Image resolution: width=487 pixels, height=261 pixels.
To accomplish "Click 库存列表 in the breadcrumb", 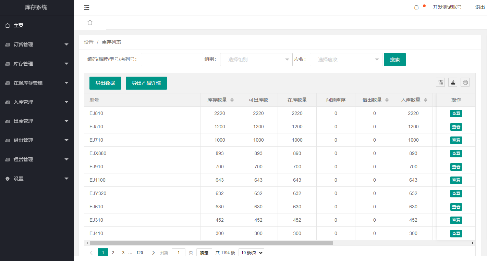I will point(111,42).
